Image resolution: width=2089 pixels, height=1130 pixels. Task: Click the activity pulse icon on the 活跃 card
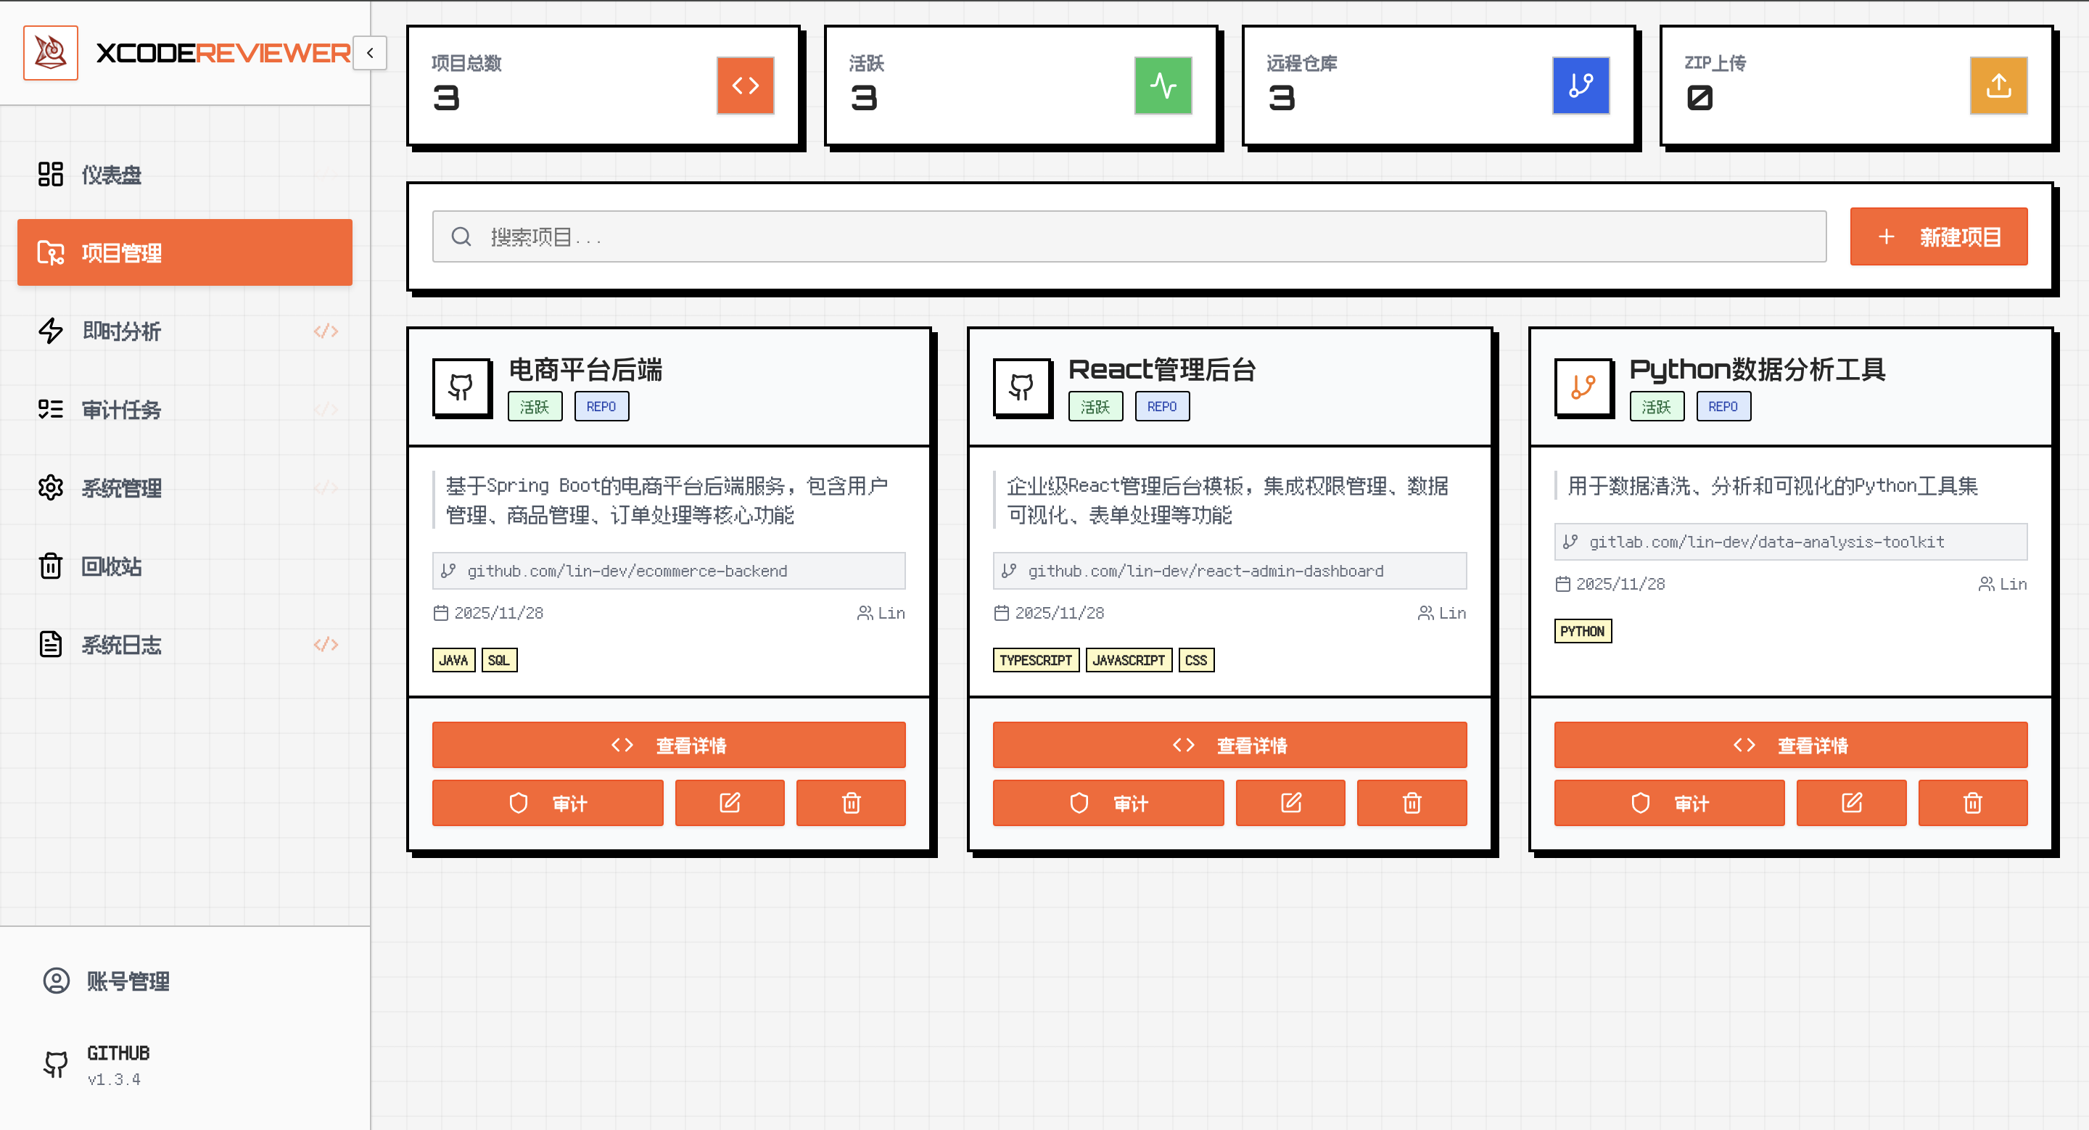point(1163,85)
